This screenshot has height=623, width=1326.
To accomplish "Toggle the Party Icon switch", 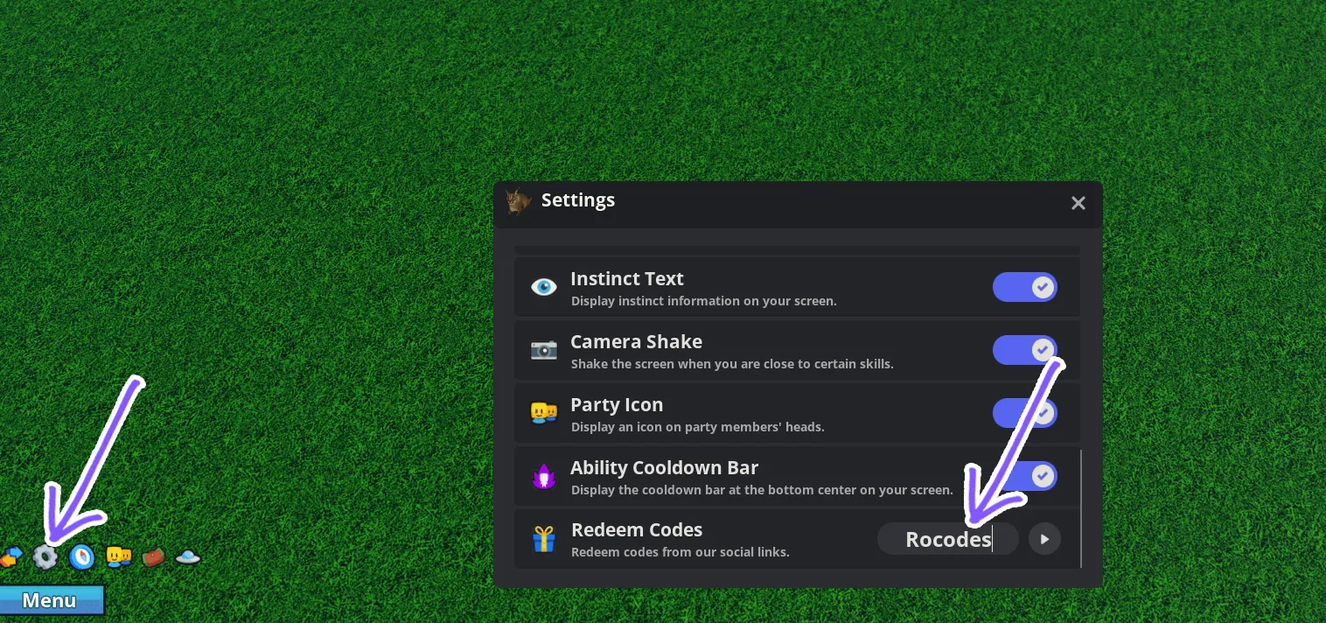I will coord(1024,413).
